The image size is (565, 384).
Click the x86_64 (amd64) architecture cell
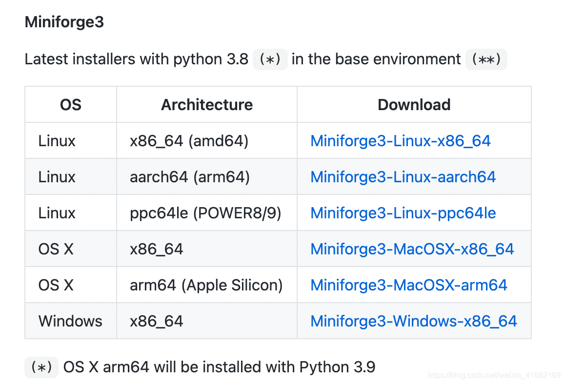(x=189, y=141)
